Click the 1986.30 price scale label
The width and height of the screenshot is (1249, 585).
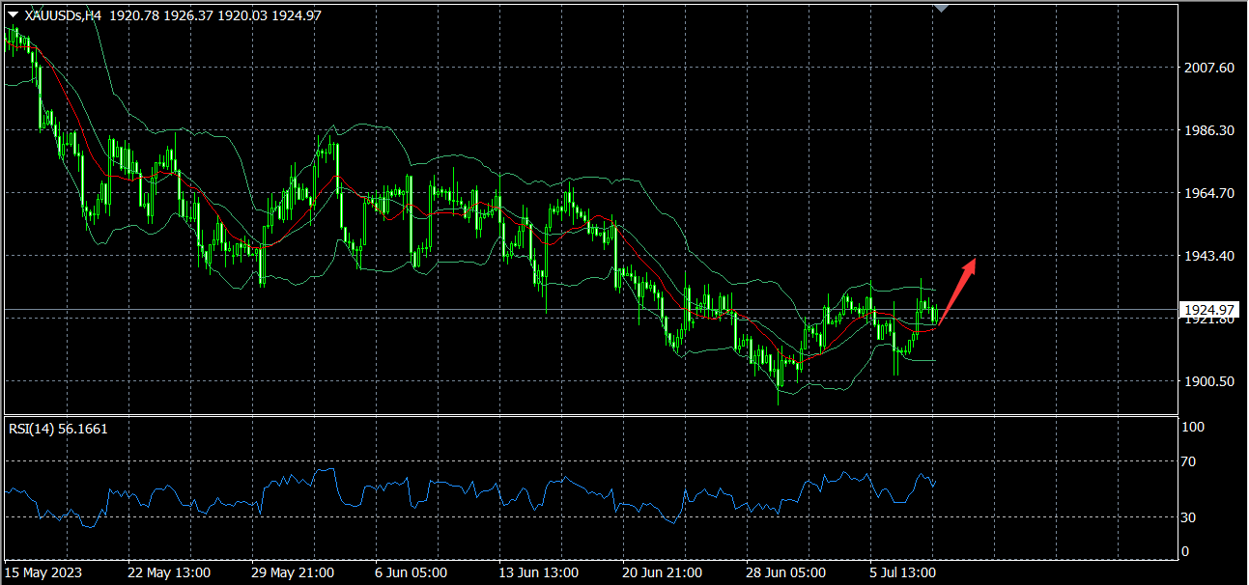pyautogui.click(x=1209, y=130)
